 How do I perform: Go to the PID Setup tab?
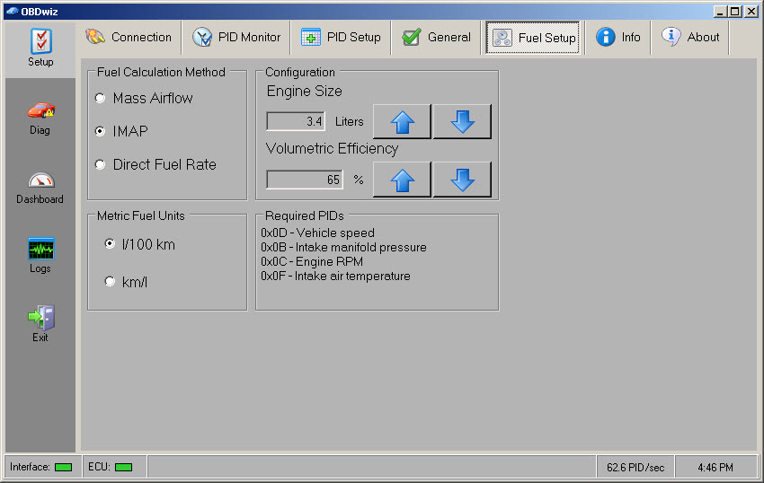342,38
